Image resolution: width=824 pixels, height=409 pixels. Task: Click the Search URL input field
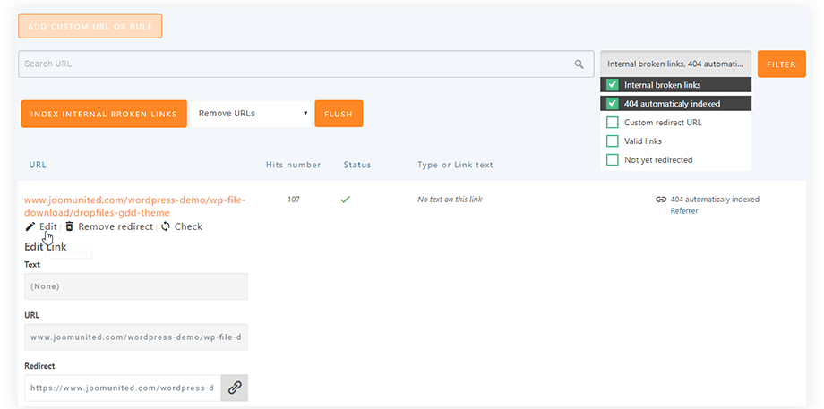coord(296,64)
